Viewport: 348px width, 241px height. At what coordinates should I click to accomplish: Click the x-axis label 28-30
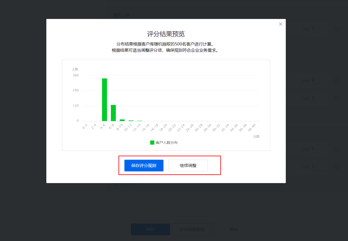pos(207,128)
